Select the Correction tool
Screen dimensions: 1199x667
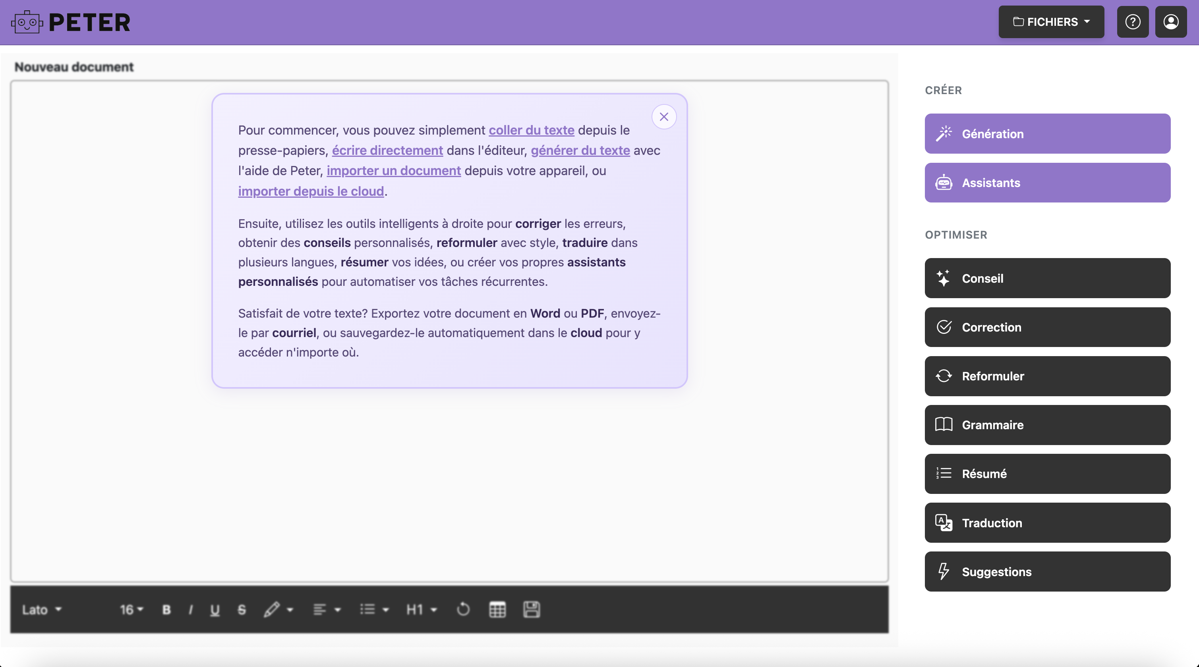coord(1047,327)
